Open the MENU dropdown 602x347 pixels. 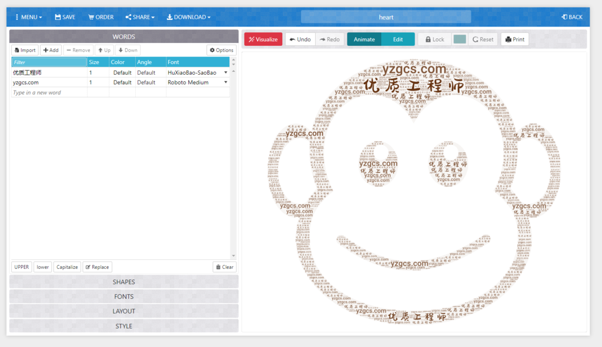coord(28,17)
